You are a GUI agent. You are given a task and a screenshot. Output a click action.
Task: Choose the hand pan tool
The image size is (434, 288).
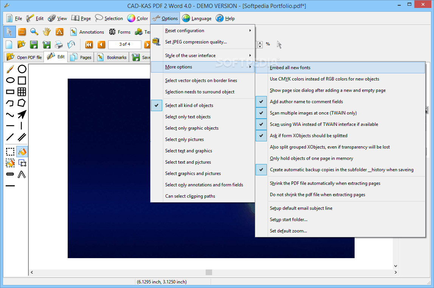47,32
